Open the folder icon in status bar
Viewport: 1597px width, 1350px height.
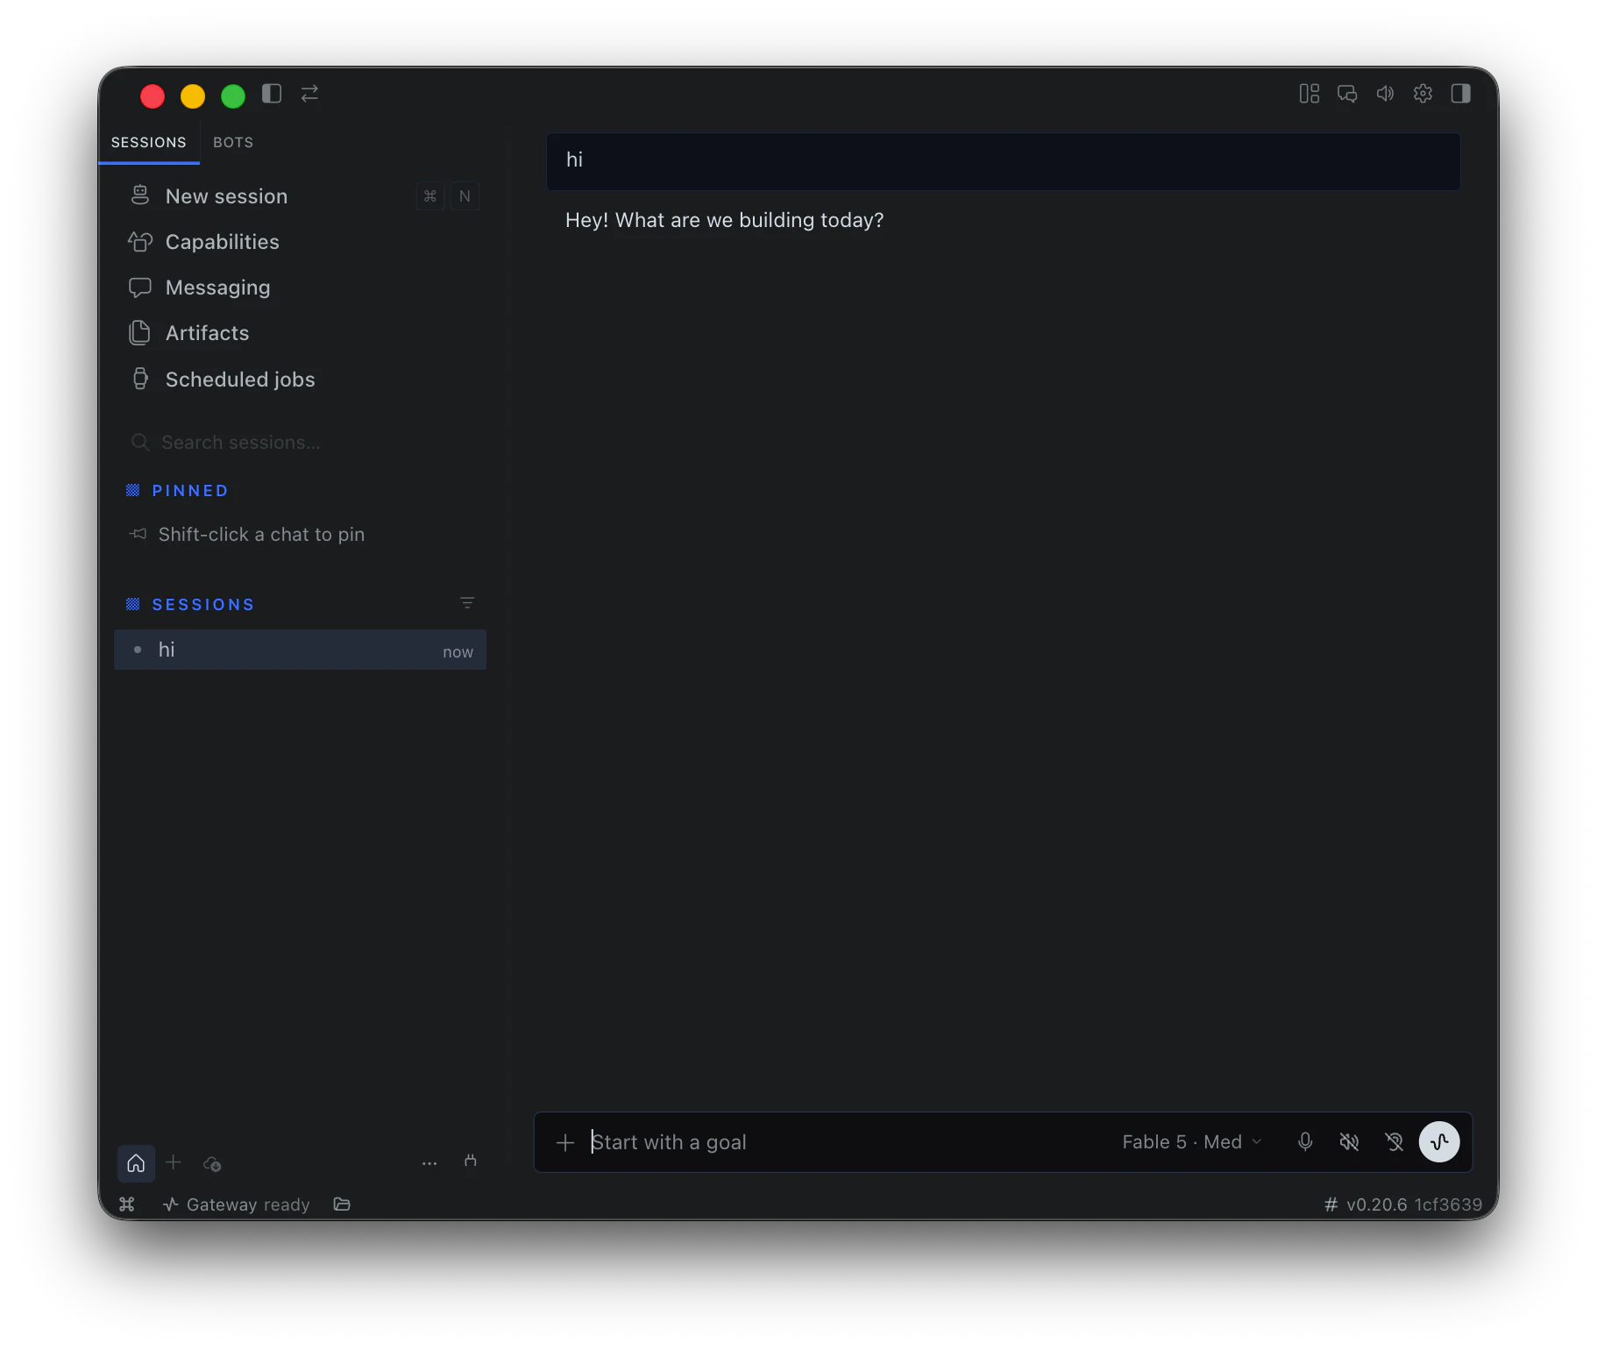click(x=342, y=1204)
